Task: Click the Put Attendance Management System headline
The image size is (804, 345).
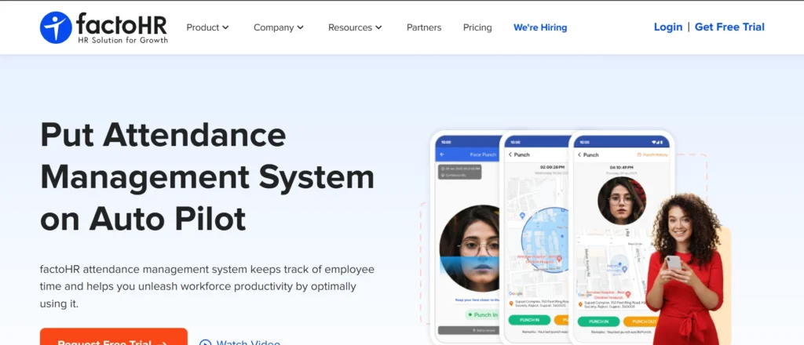Action: [207, 177]
